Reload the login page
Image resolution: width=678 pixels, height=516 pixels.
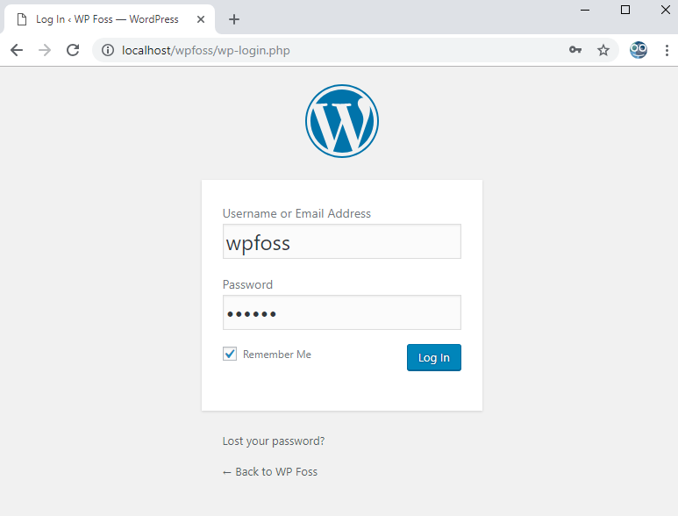pos(73,50)
